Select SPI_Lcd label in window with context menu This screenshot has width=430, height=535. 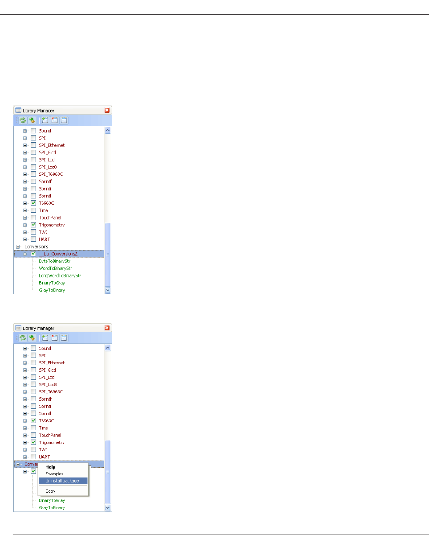[x=47, y=377]
